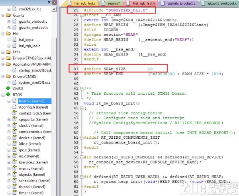Click the components.c key file icon
This screenshot has height=196, width=239.
tap(15, 131)
